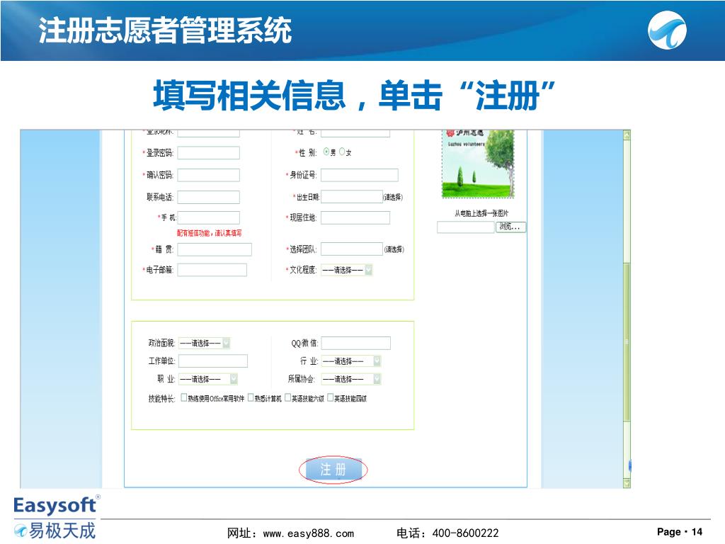This screenshot has height=544, width=725.
Task: Open the 所属协会 dropdown
Action: click(x=351, y=379)
